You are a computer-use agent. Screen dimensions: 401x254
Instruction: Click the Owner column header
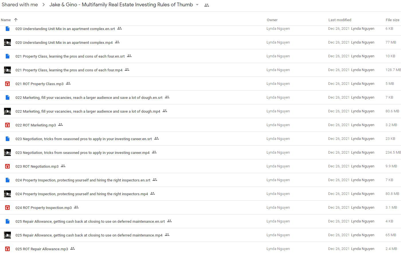(x=272, y=20)
